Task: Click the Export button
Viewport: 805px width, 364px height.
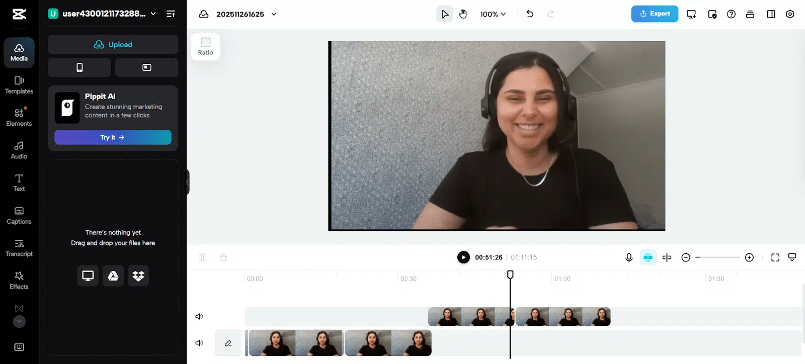Action: point(655,14)
